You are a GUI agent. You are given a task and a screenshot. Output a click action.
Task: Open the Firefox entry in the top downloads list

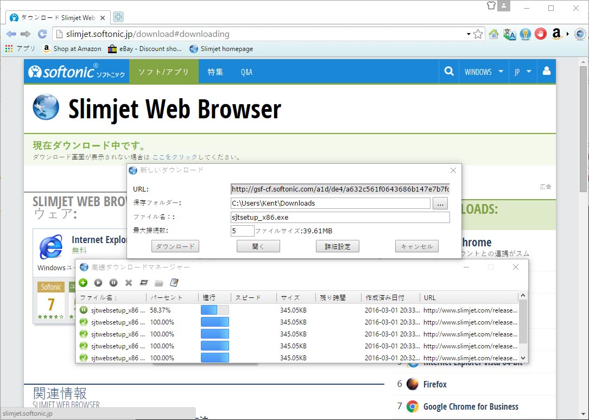[435, 384]
